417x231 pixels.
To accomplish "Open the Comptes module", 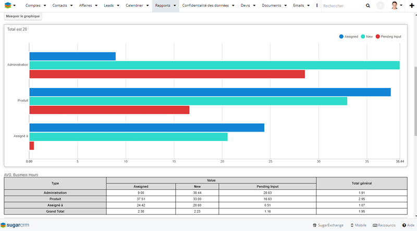I will click(x=33, y=5).
